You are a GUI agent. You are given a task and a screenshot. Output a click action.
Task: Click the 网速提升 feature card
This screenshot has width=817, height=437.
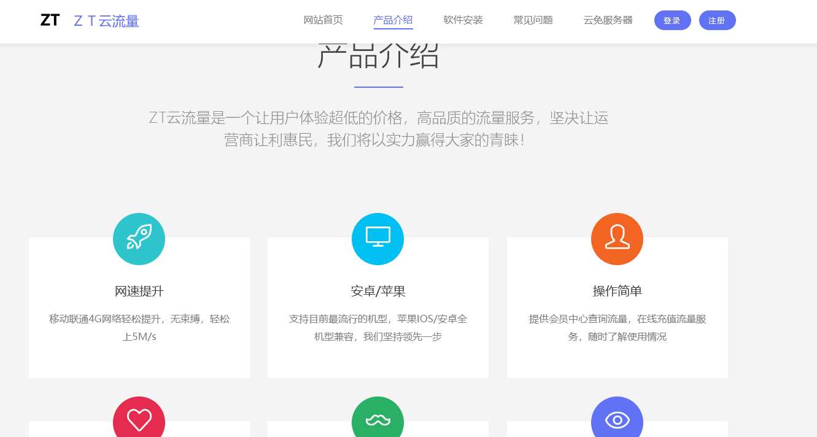coord(139,307)
